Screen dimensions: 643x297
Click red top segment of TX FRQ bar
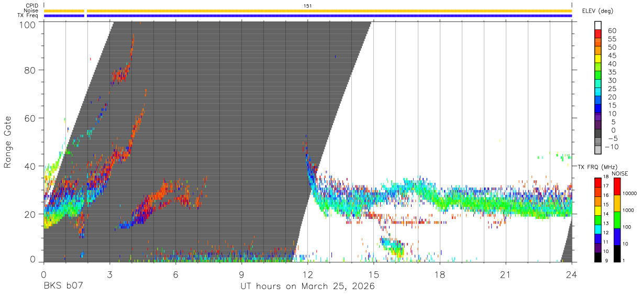tap(598, 182)
